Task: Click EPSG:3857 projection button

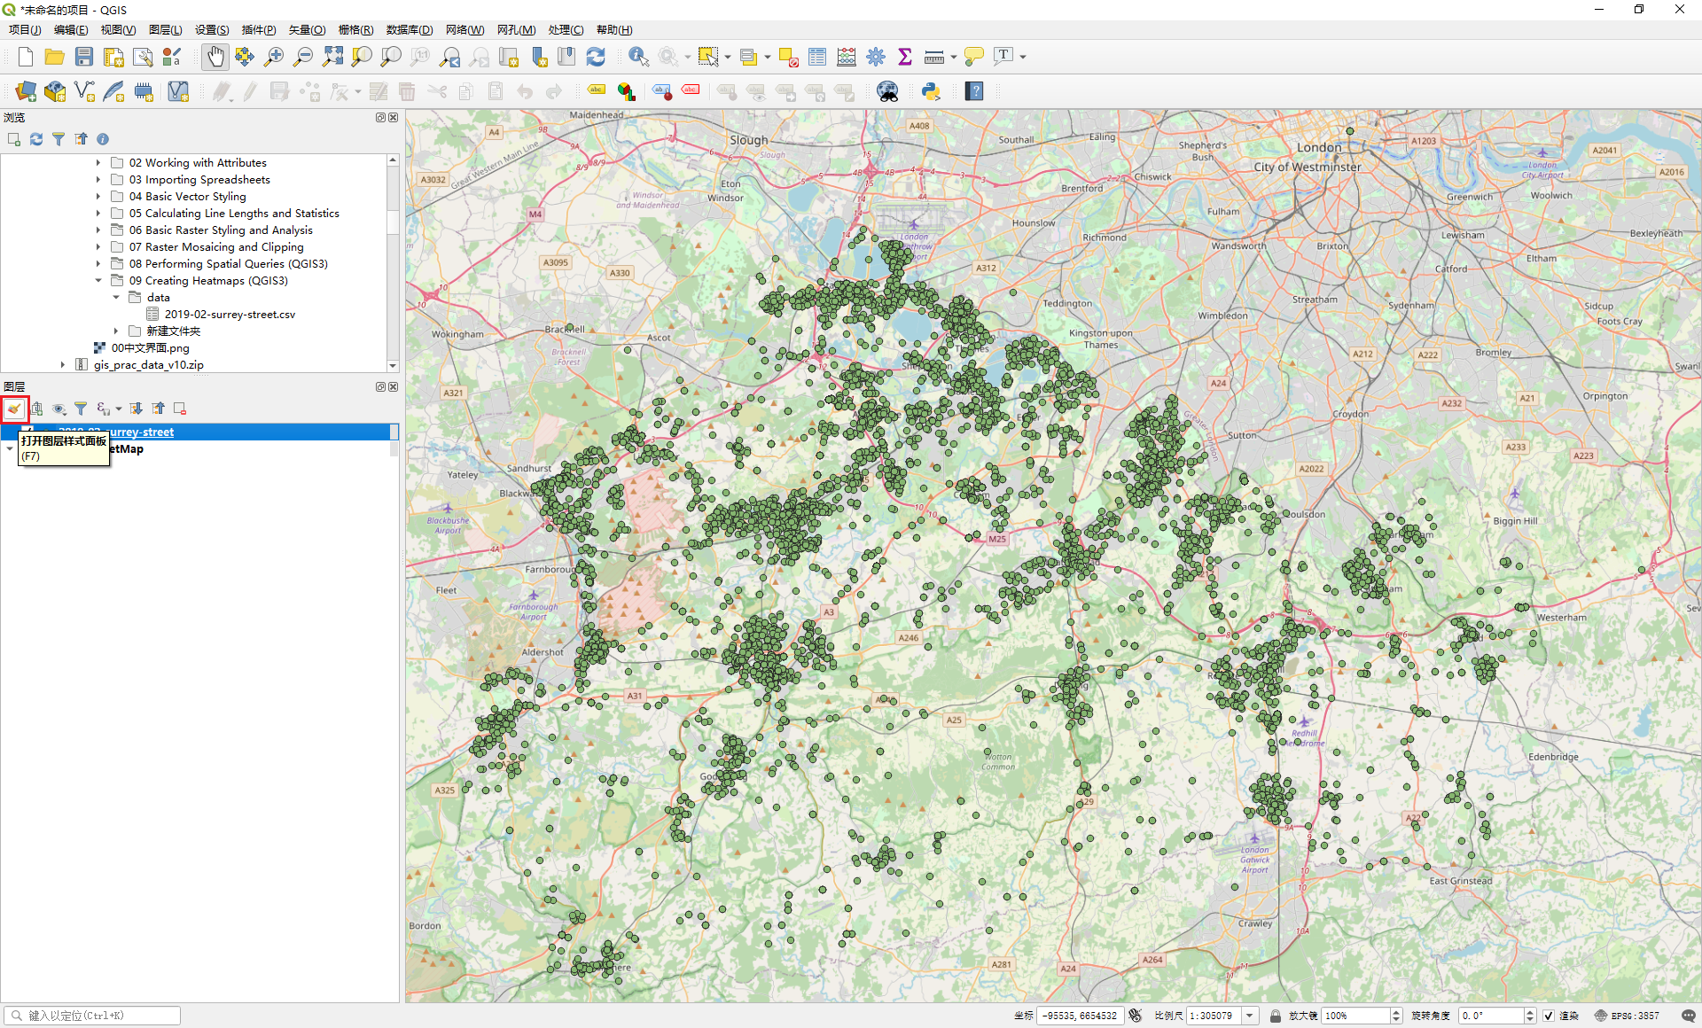Action: click(x=1628, y=1016)
